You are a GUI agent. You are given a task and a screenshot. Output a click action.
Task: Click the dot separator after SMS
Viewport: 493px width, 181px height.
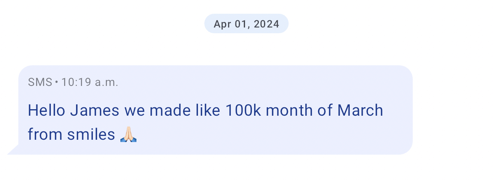pyautogui.click(x=57, y=82)
